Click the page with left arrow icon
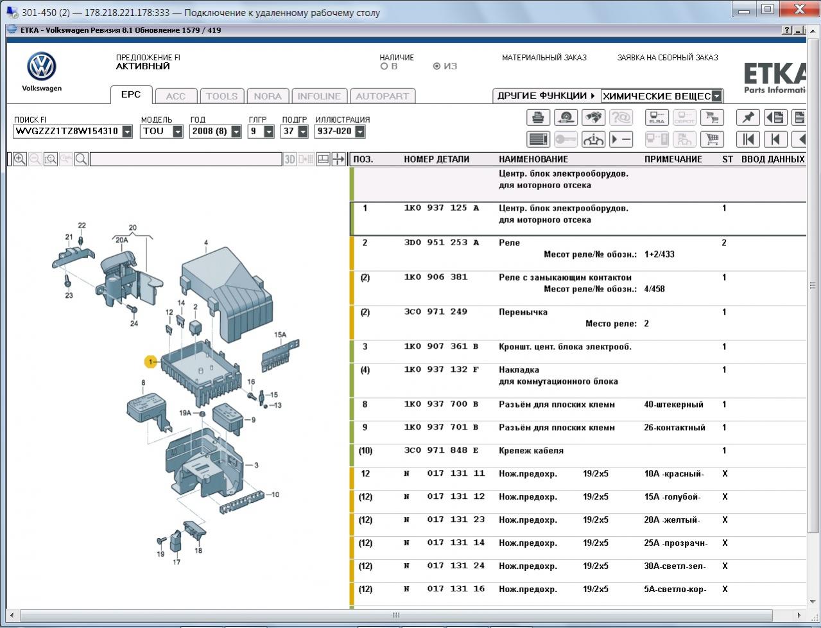This screenshot has height=628, width=821. point(775,118)
